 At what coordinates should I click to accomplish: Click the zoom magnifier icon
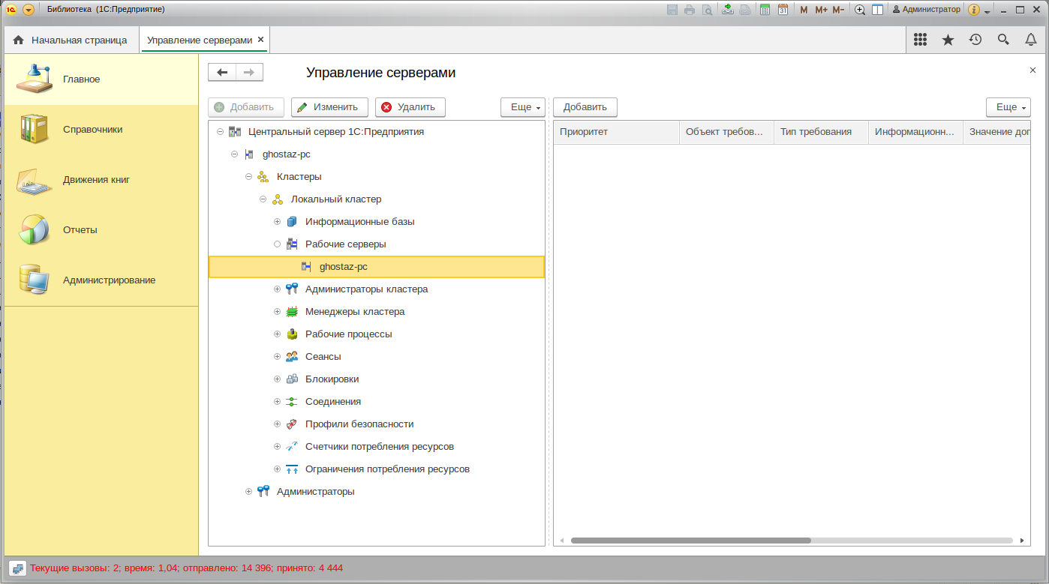click(x=860, y=10)
